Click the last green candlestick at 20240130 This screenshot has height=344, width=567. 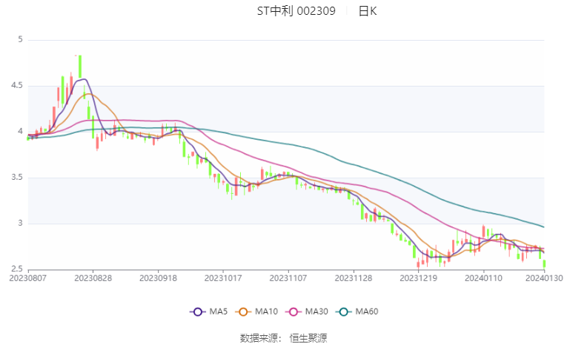click(x=544, y=263)
